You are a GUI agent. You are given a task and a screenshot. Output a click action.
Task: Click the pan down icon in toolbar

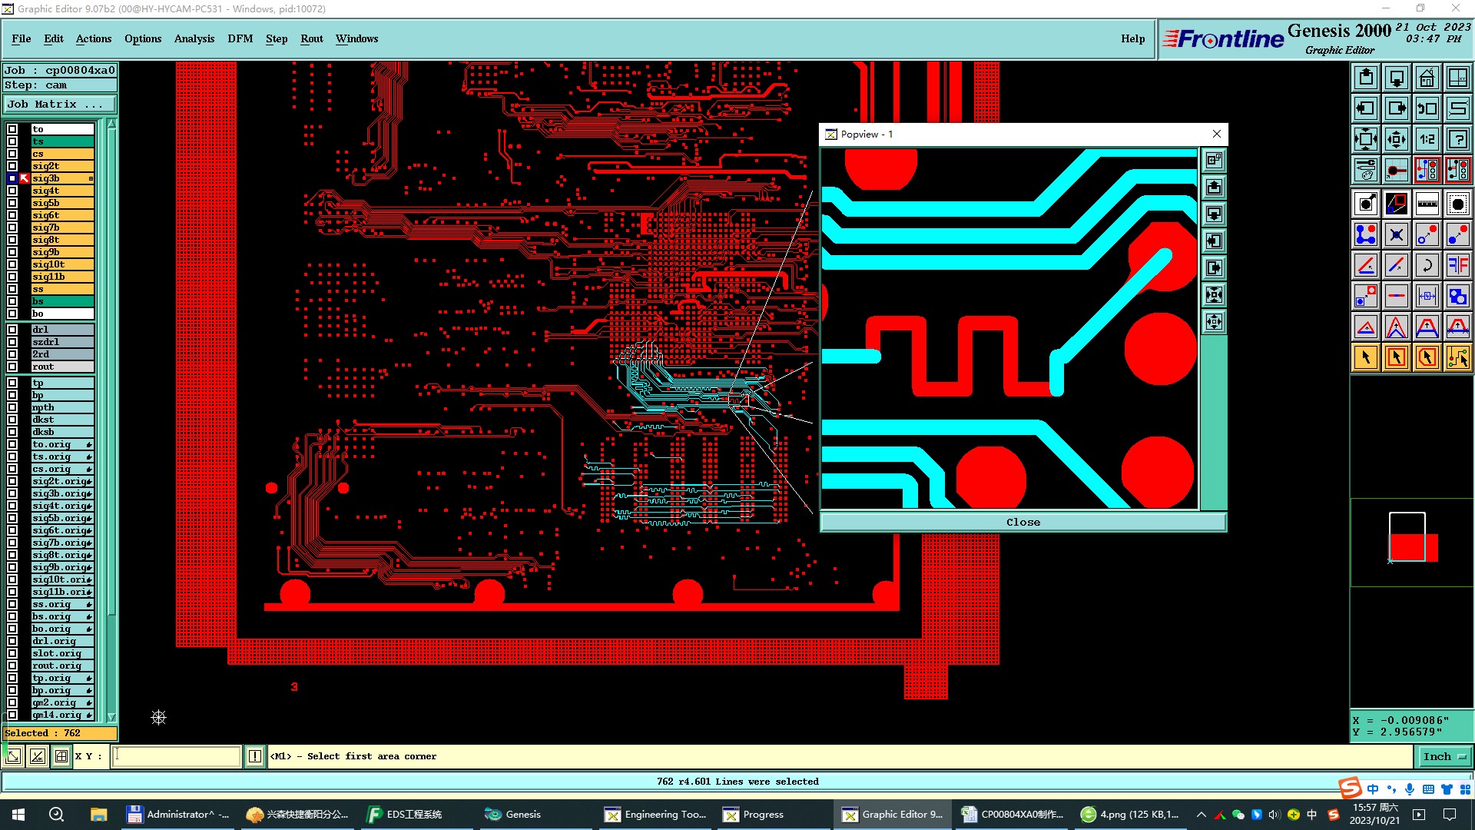pos(1396,78)
